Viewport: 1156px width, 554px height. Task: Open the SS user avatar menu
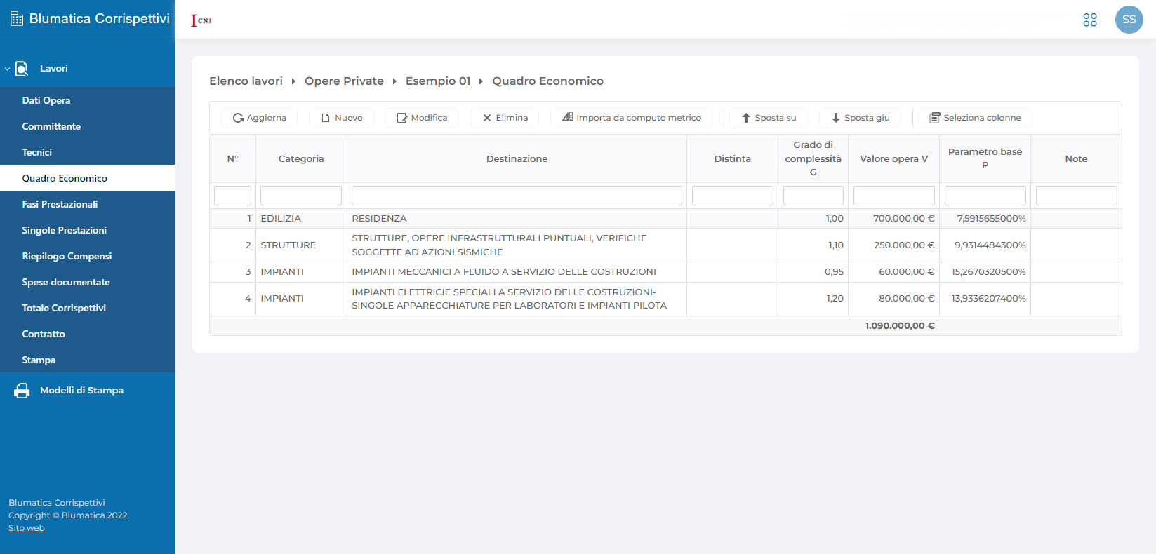pos(1129,20)
